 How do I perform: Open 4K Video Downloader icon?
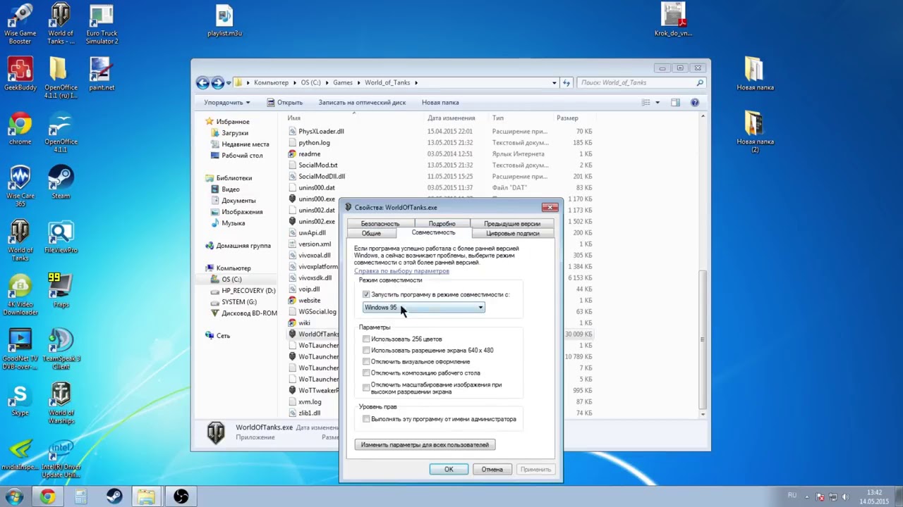point(20,294)
